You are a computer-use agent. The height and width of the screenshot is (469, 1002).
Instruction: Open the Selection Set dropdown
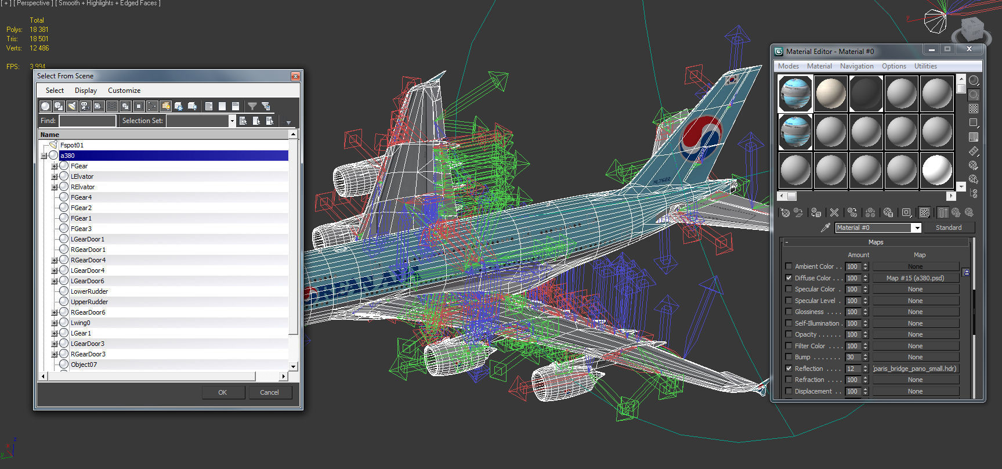[x=232, y=121]
